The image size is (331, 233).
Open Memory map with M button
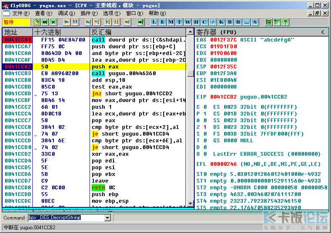tap(171, 22)
